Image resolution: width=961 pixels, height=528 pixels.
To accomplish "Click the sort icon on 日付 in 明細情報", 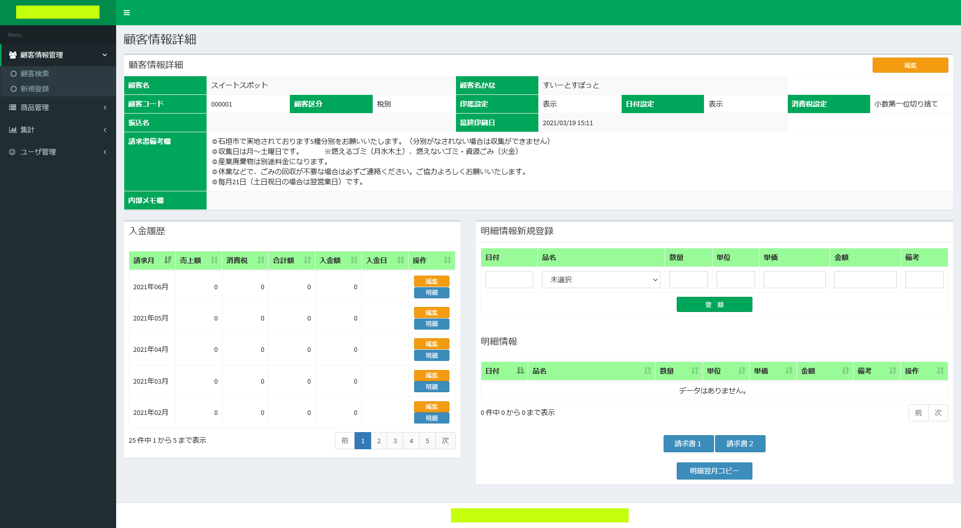I will [x=520, y=371].
